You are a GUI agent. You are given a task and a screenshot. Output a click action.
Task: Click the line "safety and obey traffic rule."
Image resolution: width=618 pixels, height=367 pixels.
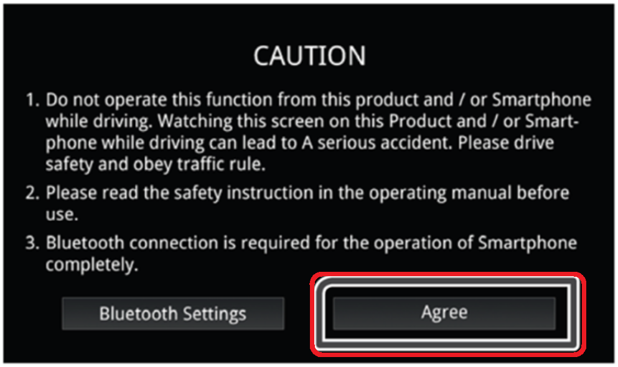[x=156, y=165]
